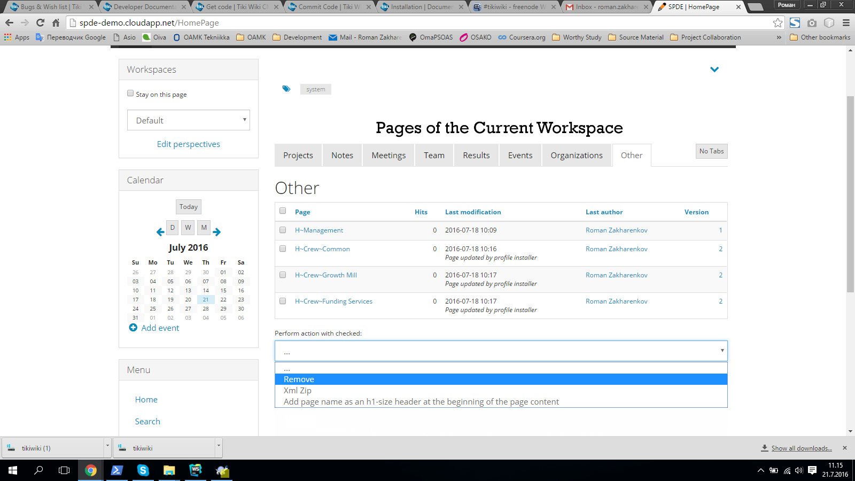
Task: Switch to the Projects tab
Action: pos(298,155)
